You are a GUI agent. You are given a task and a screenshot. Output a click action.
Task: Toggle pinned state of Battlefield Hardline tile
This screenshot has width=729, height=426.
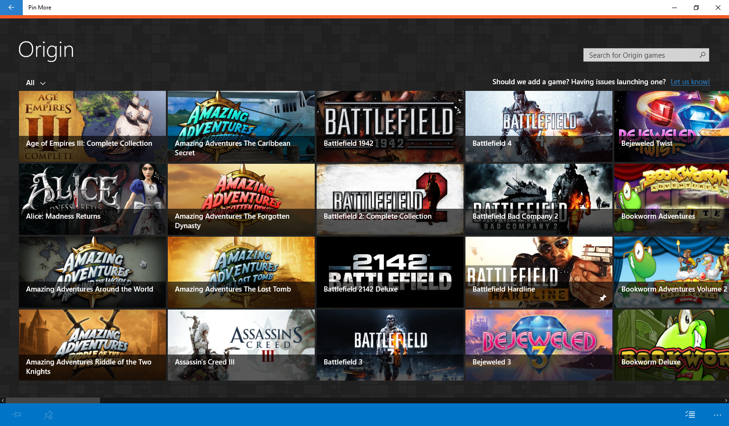[538, 272]
